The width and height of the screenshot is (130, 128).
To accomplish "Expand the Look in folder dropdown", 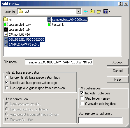I will click(78, 11).
